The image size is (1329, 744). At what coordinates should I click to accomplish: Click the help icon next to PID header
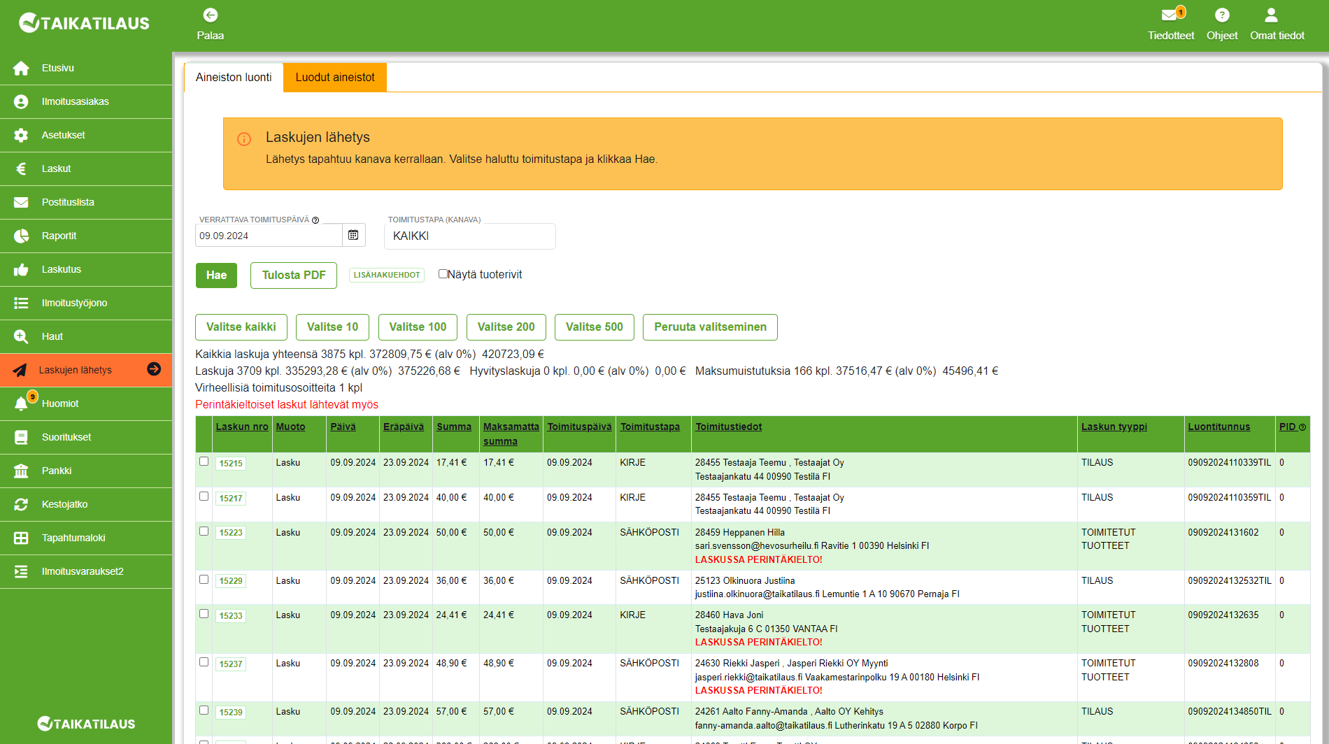click(x=1302, y=427)
